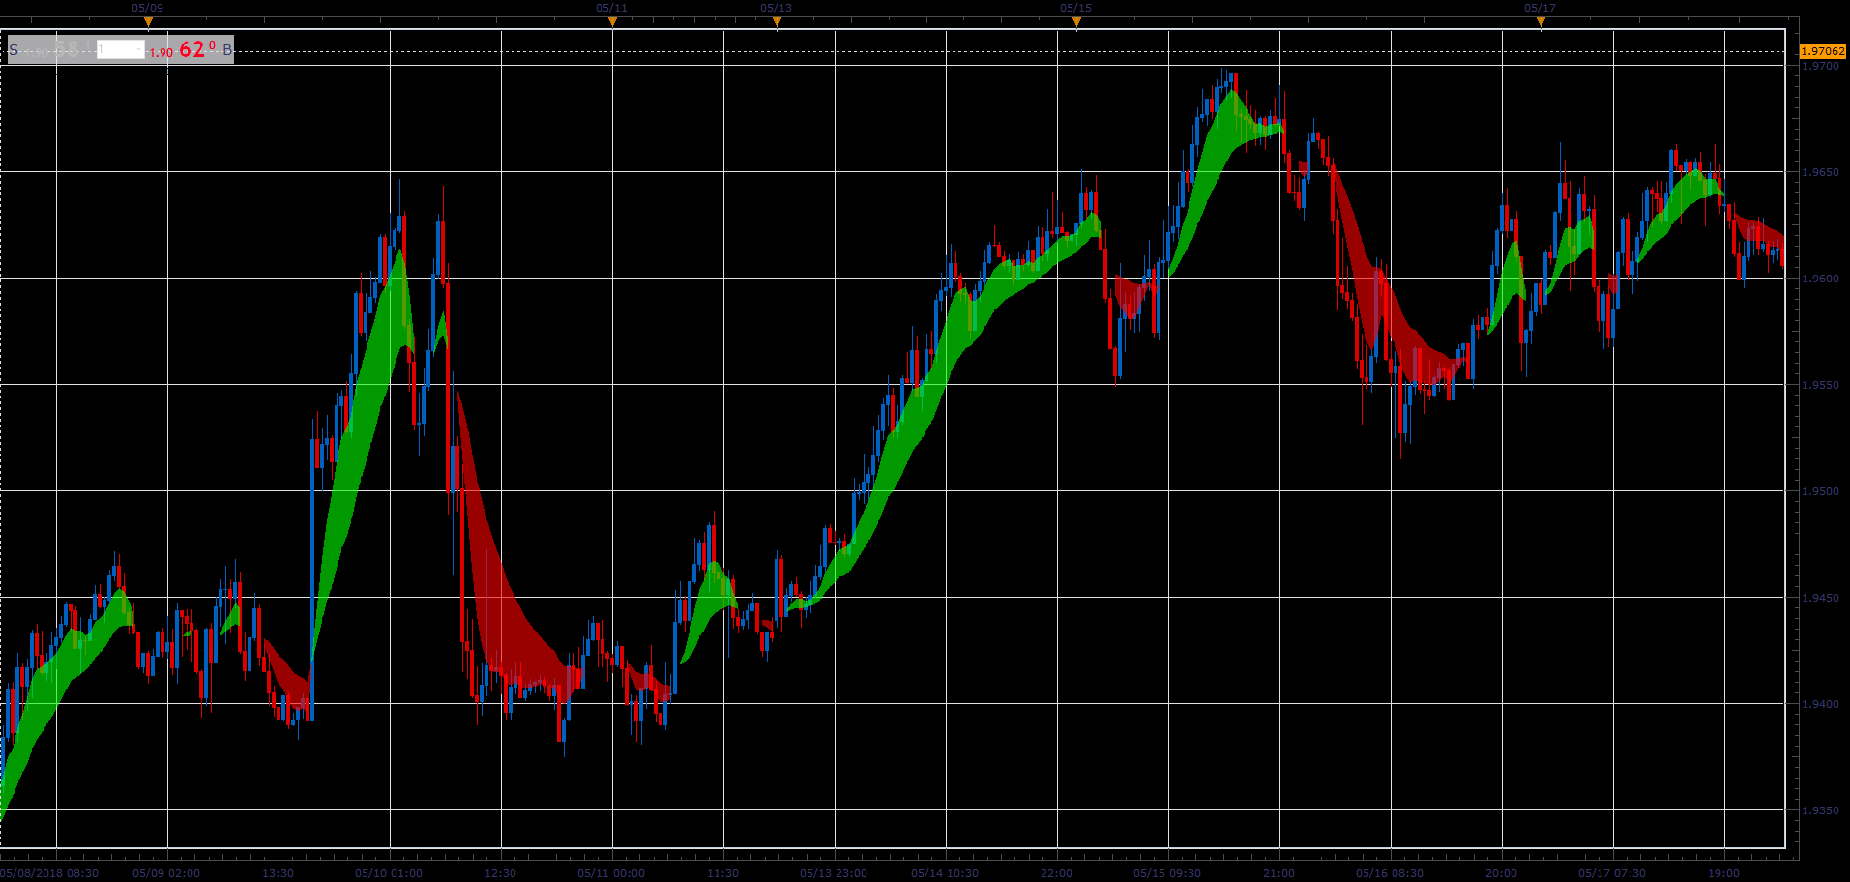The image size is (1850, 882).
Task: Click the 21:00 time axis label
Action: click(1278, 873)
